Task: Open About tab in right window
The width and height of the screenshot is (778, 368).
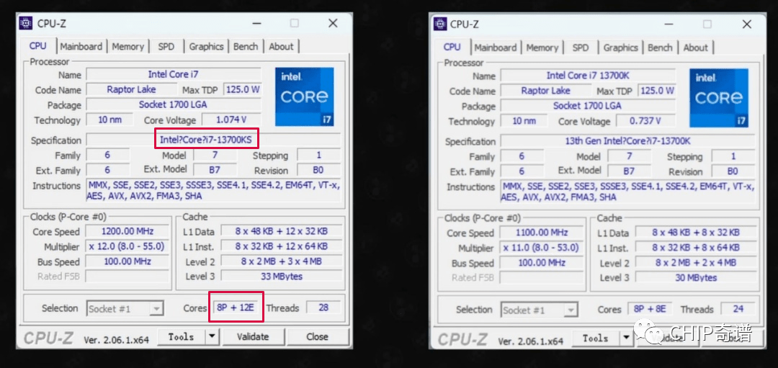Action: pos(695,48)
